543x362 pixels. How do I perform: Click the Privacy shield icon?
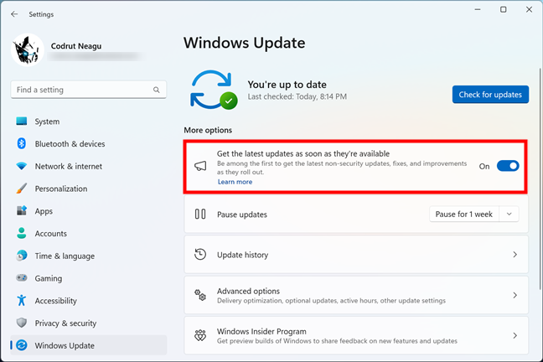point(22,323)
